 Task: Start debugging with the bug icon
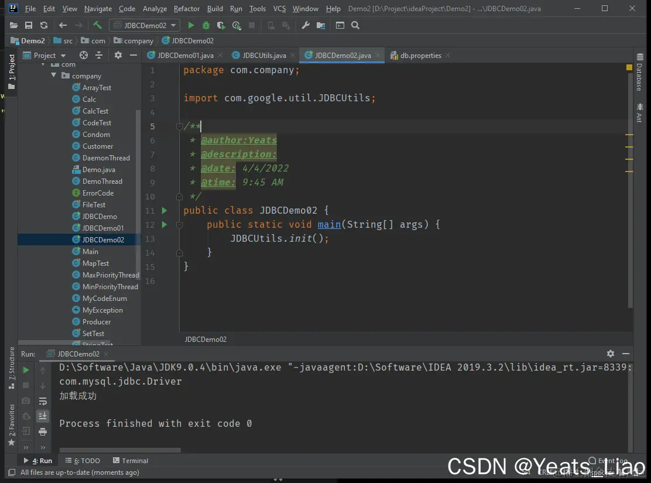click(x=206, y=25)
